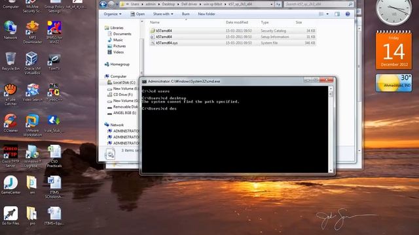Open the Vuze_Stub file on the desktop
Screen dimensions: 419x235
[54, 123]
